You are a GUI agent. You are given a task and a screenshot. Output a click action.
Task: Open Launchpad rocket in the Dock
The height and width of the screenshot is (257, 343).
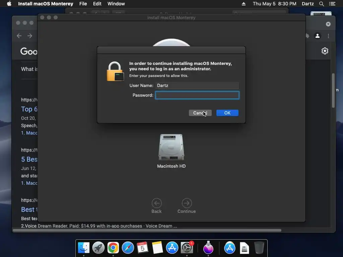tap(98, 248)
